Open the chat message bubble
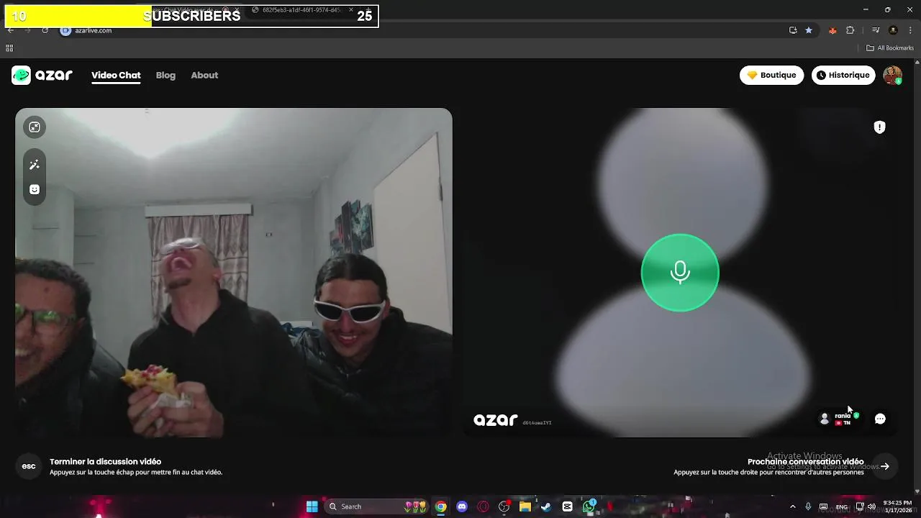 (x=880, y=419)
